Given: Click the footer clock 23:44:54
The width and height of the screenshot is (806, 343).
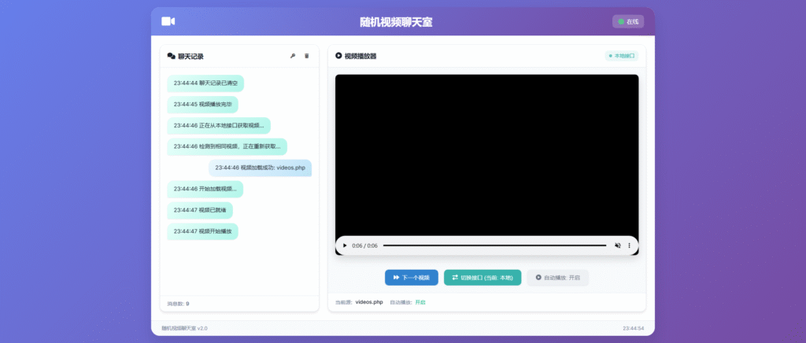Looking at the screenshot, I should click(634, 328).
